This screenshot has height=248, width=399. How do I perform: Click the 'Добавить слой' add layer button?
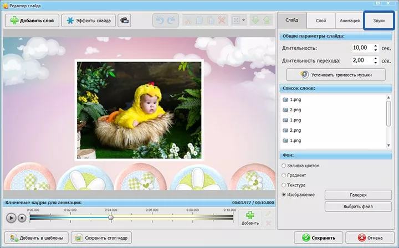click(30, 20)
